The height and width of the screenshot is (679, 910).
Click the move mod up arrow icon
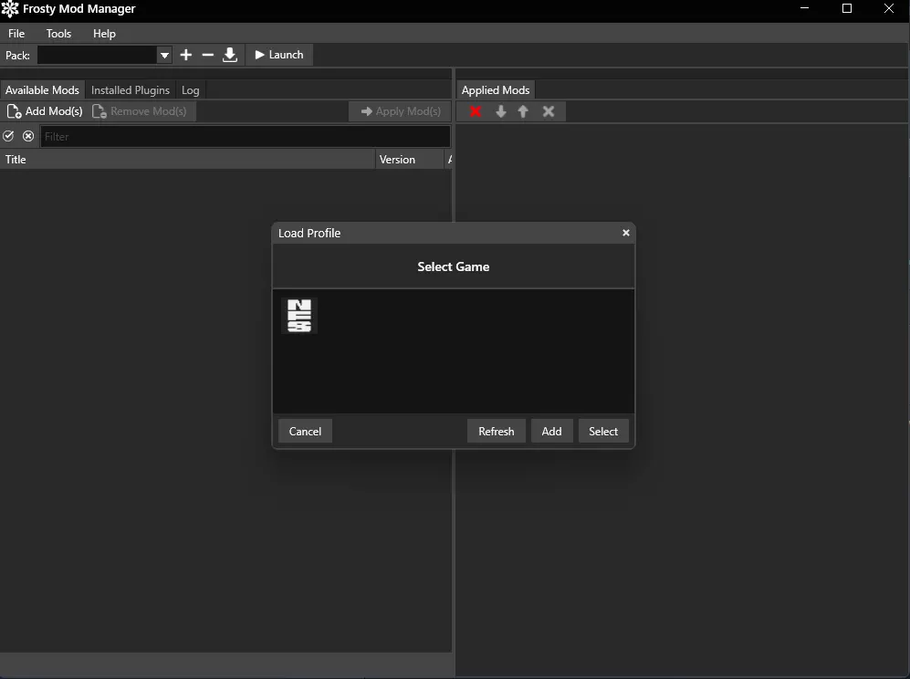tap(523, 111)
